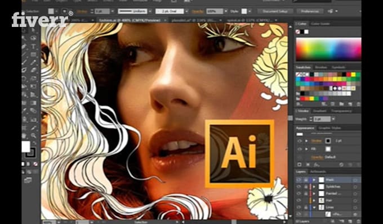Toggle visibility of Stroke attribute in Appearance

pyautogui.click(x=300, y=141)
